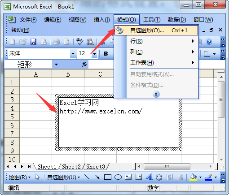Open the 帮助(H) menu
229x195 pixels.
[x=20, y=30]
